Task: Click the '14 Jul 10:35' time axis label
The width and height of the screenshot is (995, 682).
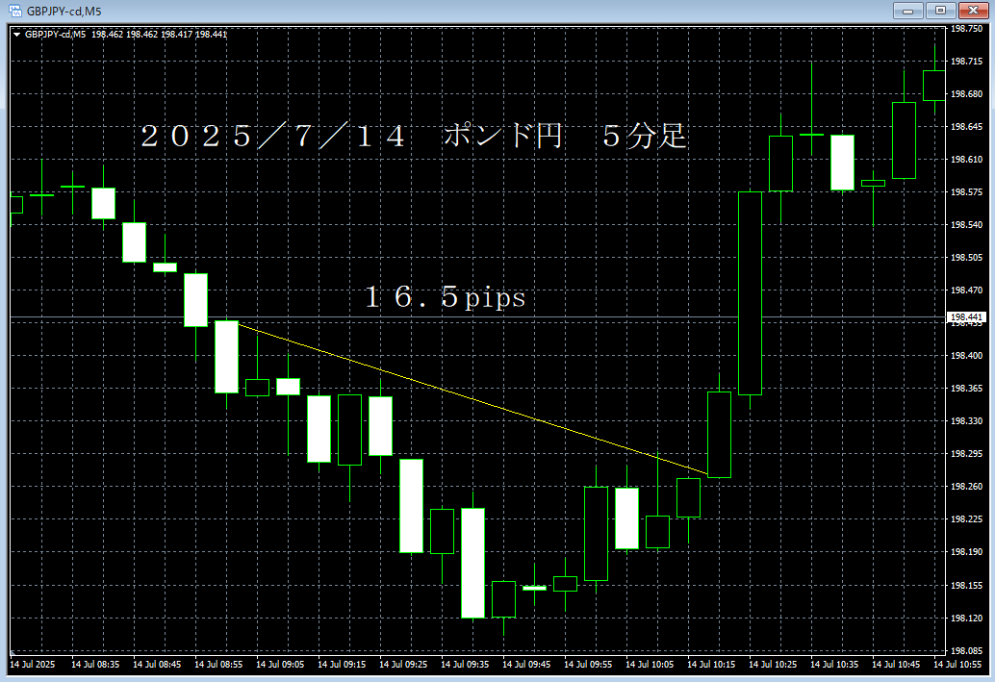Action: (x=834, y=665)
